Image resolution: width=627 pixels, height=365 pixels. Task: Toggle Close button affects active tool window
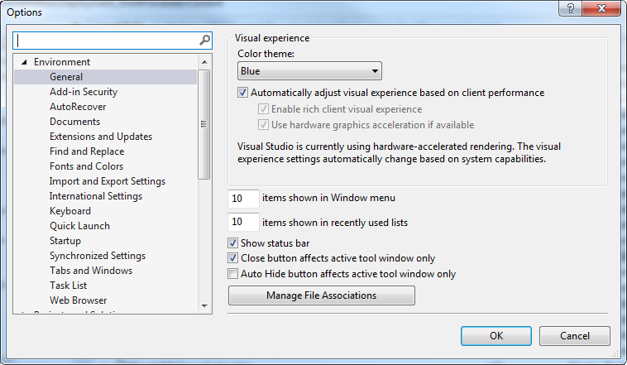point(232,257)
